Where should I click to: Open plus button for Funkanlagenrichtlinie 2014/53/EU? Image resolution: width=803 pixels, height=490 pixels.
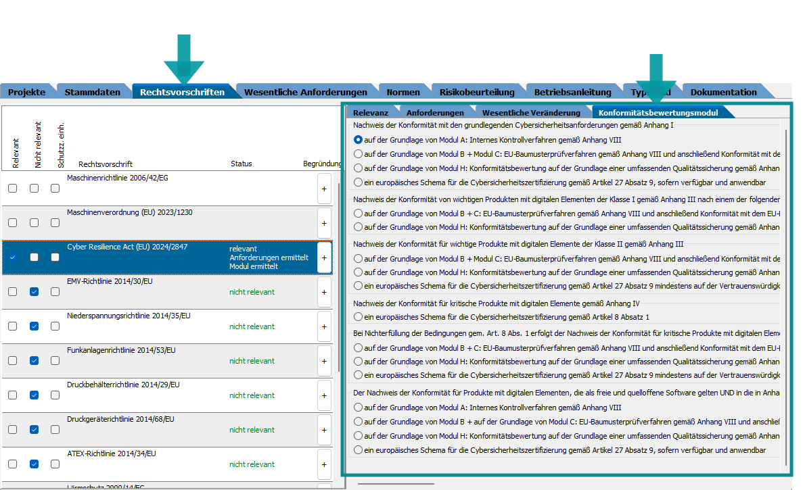(324, 361)
